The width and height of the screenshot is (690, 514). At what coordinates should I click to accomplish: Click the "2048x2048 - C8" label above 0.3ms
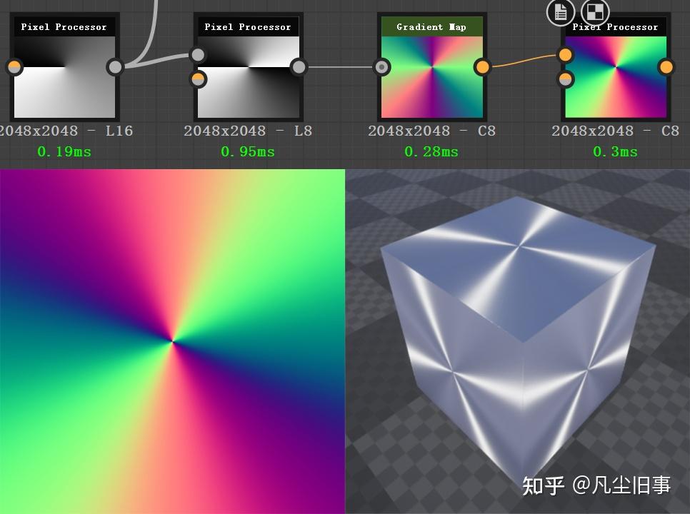tap(616, 131)
